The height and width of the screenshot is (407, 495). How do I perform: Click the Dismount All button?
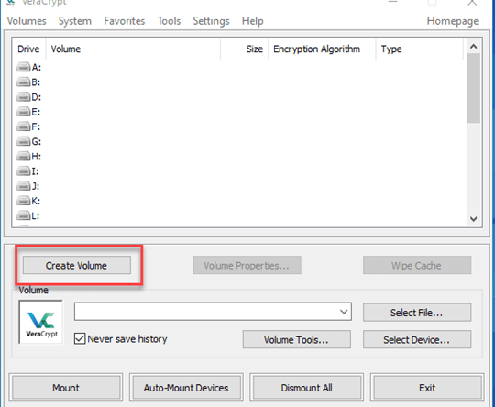click(x=306, y=388)
